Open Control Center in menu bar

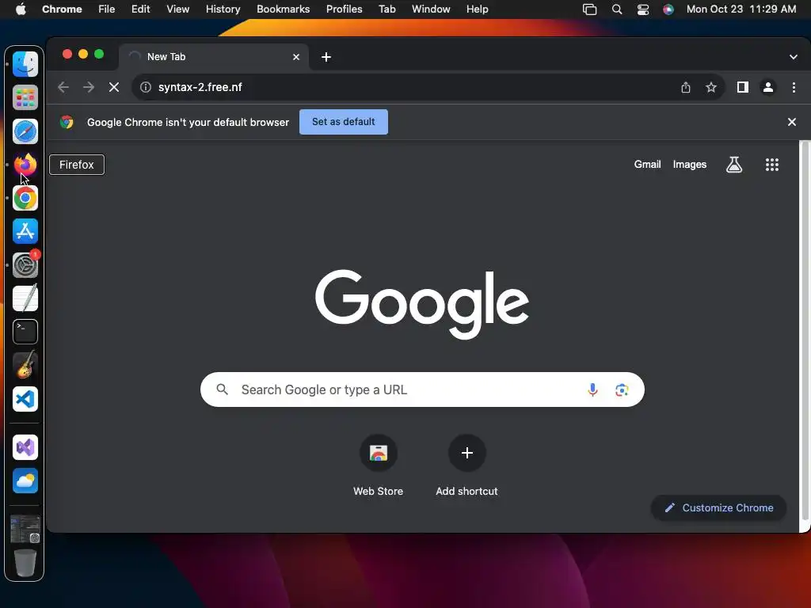coord(642,9)
